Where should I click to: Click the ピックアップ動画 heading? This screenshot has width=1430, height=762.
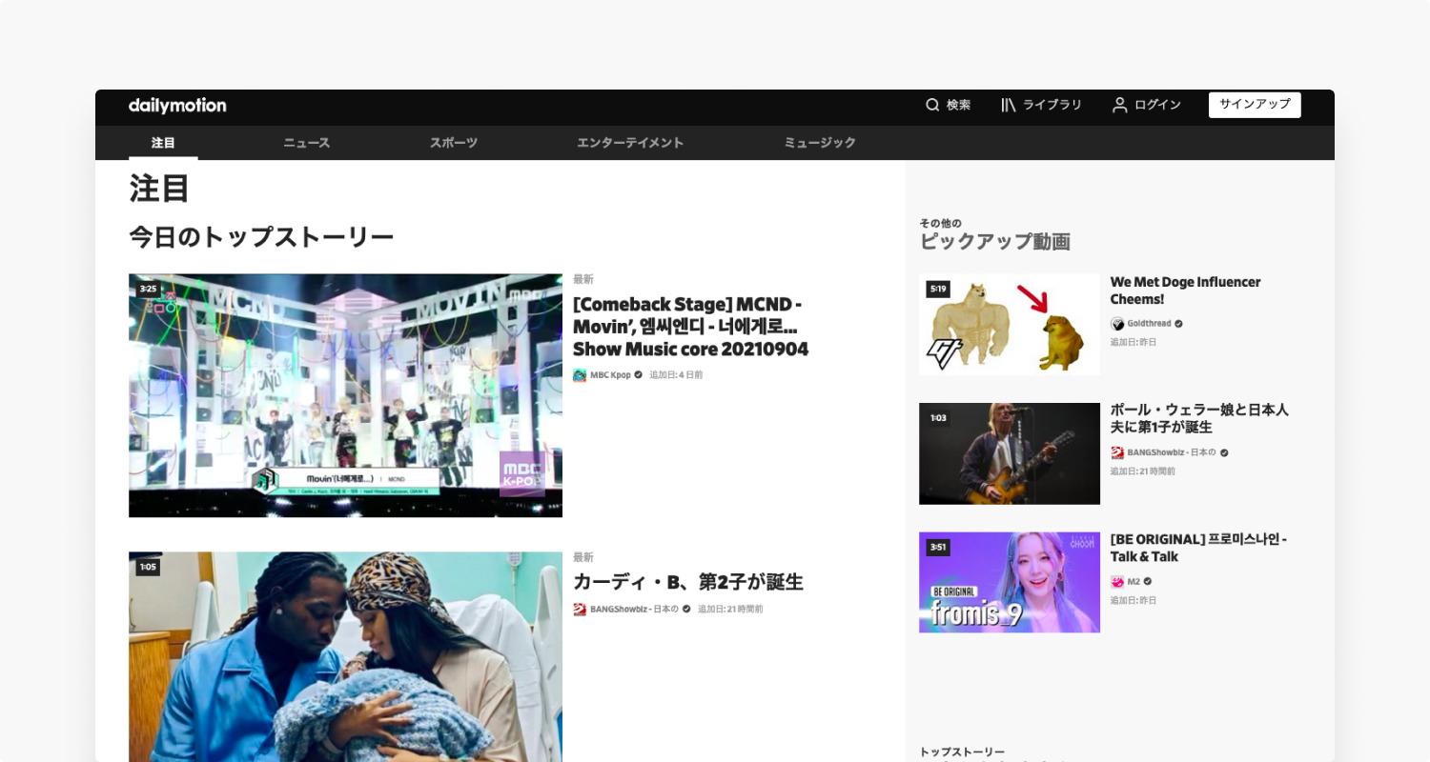[x=994, y=242]
